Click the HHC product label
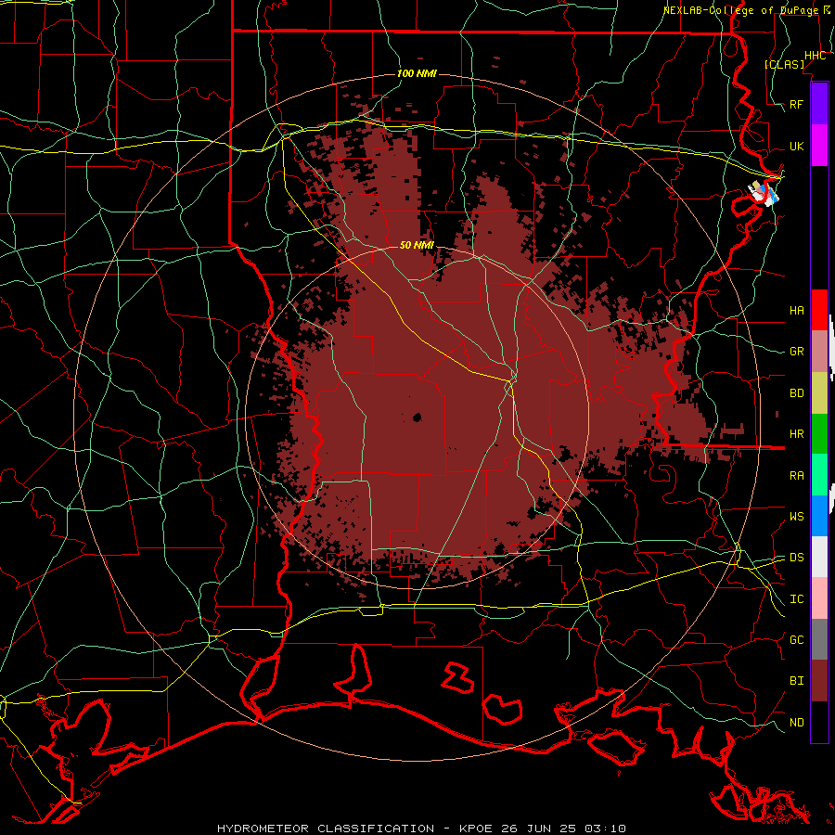The image size is (835, 835). point(816,56)
